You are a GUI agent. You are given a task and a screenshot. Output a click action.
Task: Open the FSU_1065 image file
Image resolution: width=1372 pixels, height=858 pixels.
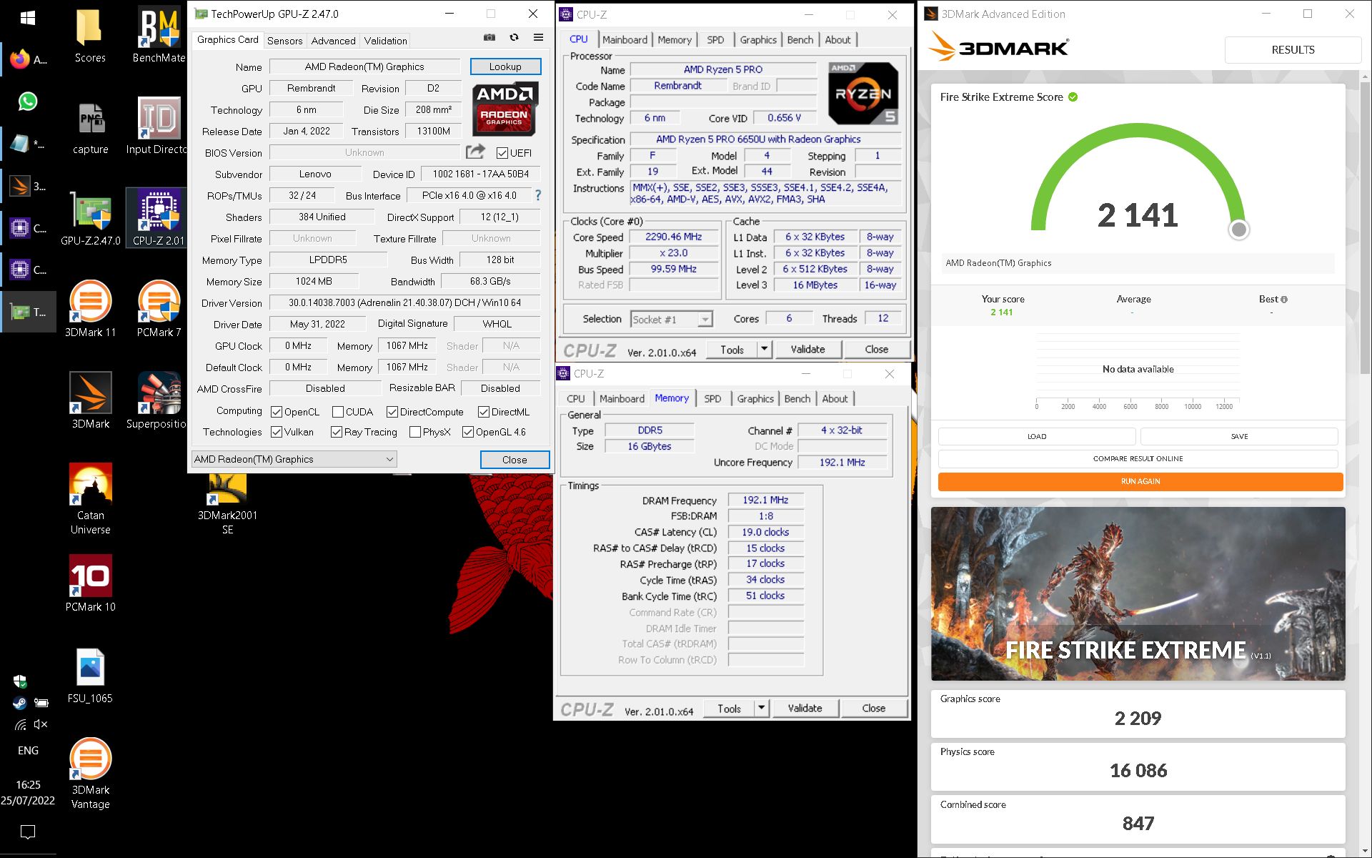point(91,676)
